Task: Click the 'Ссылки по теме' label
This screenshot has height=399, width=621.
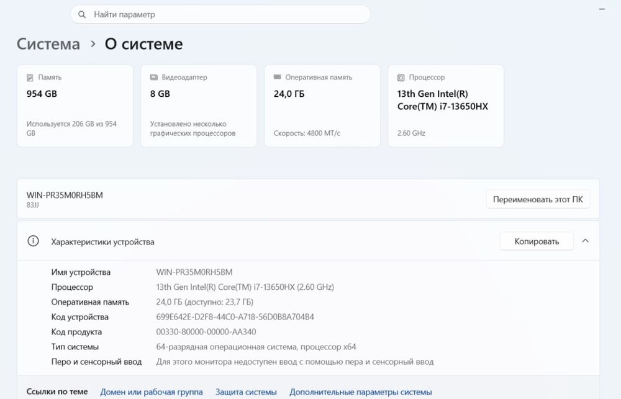Action: coord(57,392)
